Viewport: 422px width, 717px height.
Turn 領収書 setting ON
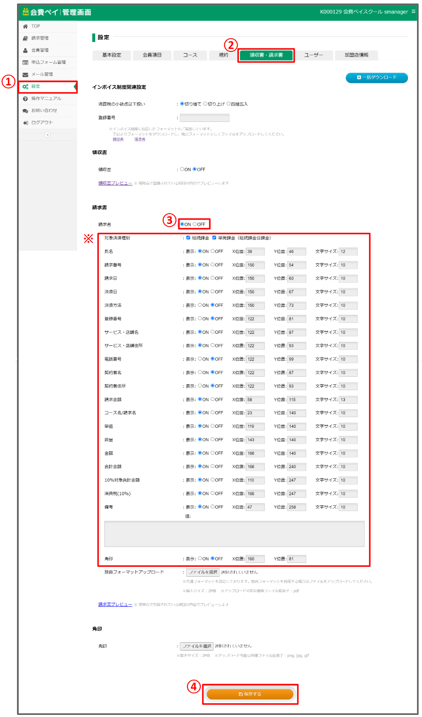click(x=182, y=169)
